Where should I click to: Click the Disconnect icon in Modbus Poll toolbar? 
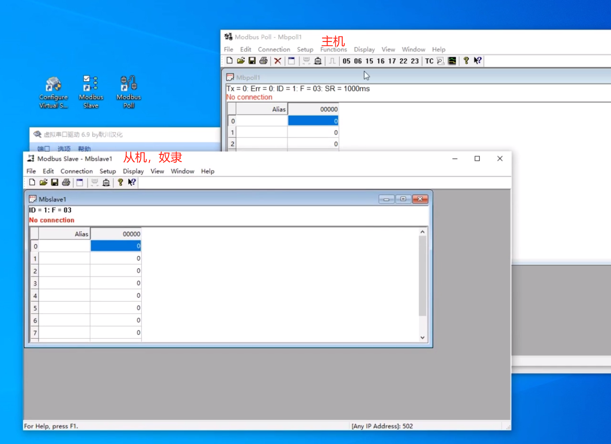tap(318, 61)
